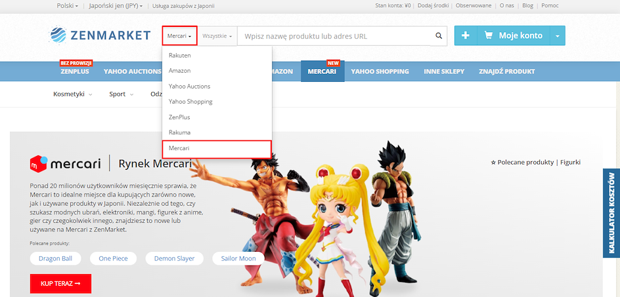Click the search magnifier icon
This screenshot has height=297, width=620.
point(439,36)
